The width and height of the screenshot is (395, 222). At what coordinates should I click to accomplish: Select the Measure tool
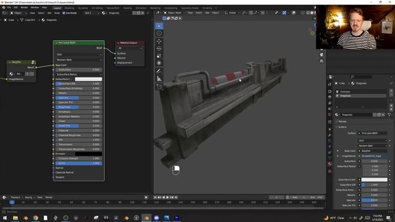[159, 79]
